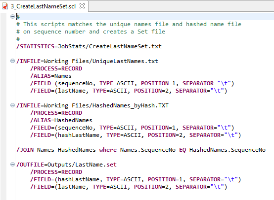The width and height of the screenshot is (274, 200).
Task: Click the /ALIAS=Names statement
Action: [x=51, y=76]
